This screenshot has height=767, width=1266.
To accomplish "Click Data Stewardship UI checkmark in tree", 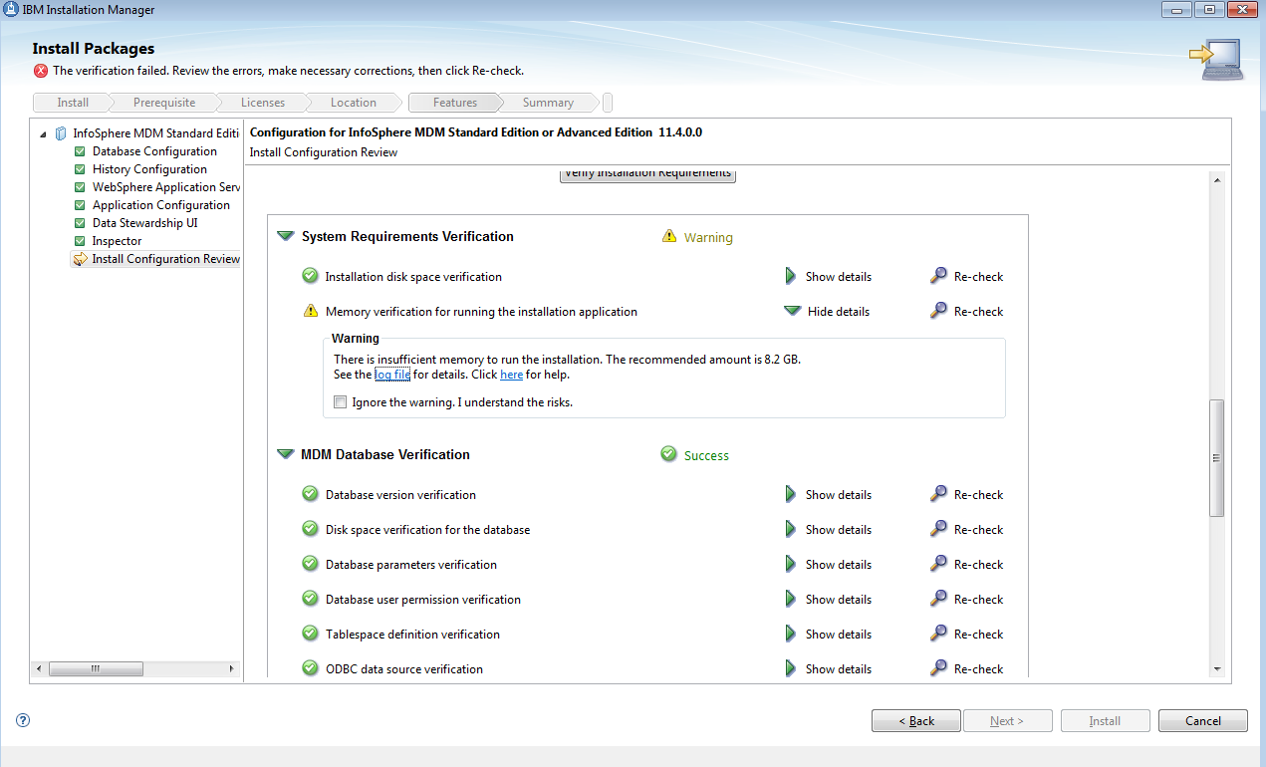I will point(81,223).
